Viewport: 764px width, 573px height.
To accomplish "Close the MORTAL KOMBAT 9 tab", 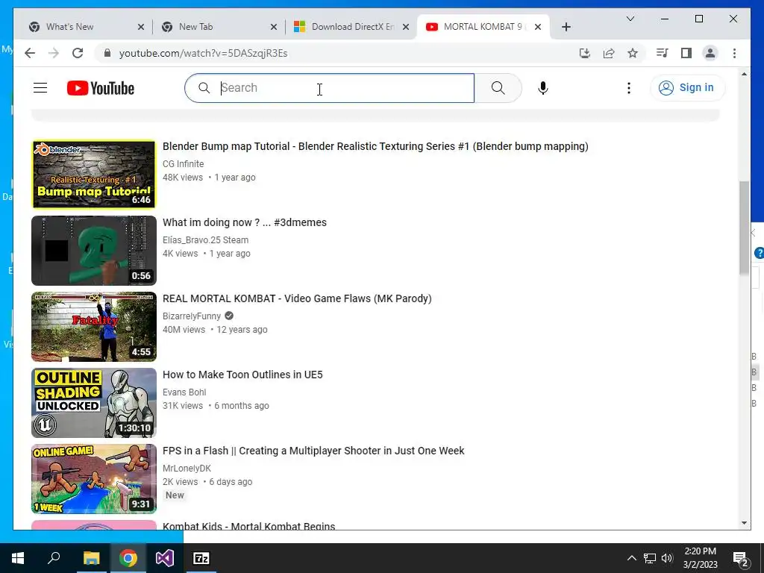I will pyautogui.click(x=538, y=27).
